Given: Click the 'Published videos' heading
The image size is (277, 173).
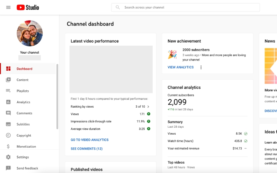Looking at the screenshot, I should click(x=87, y=170).
